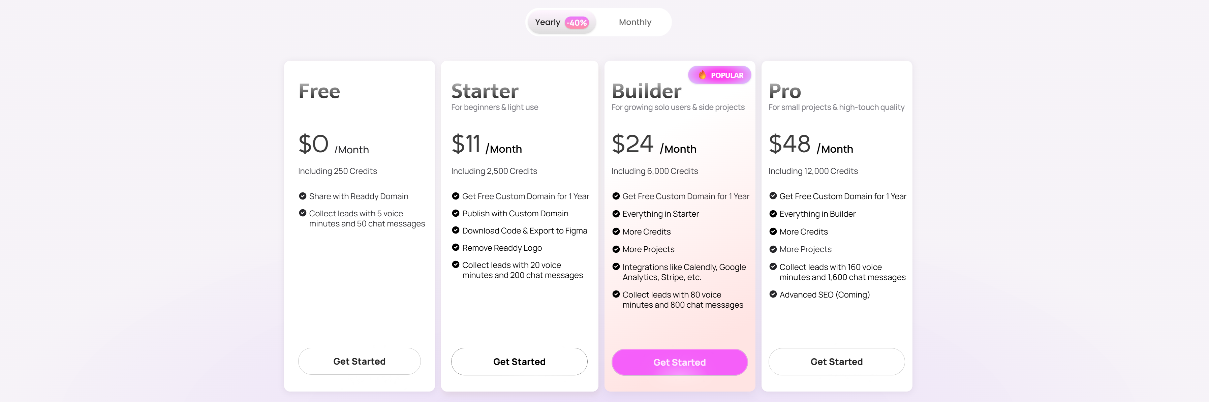Click checkmark next to Everything in Builder
1209x402 pixels.
pos(773,214)
